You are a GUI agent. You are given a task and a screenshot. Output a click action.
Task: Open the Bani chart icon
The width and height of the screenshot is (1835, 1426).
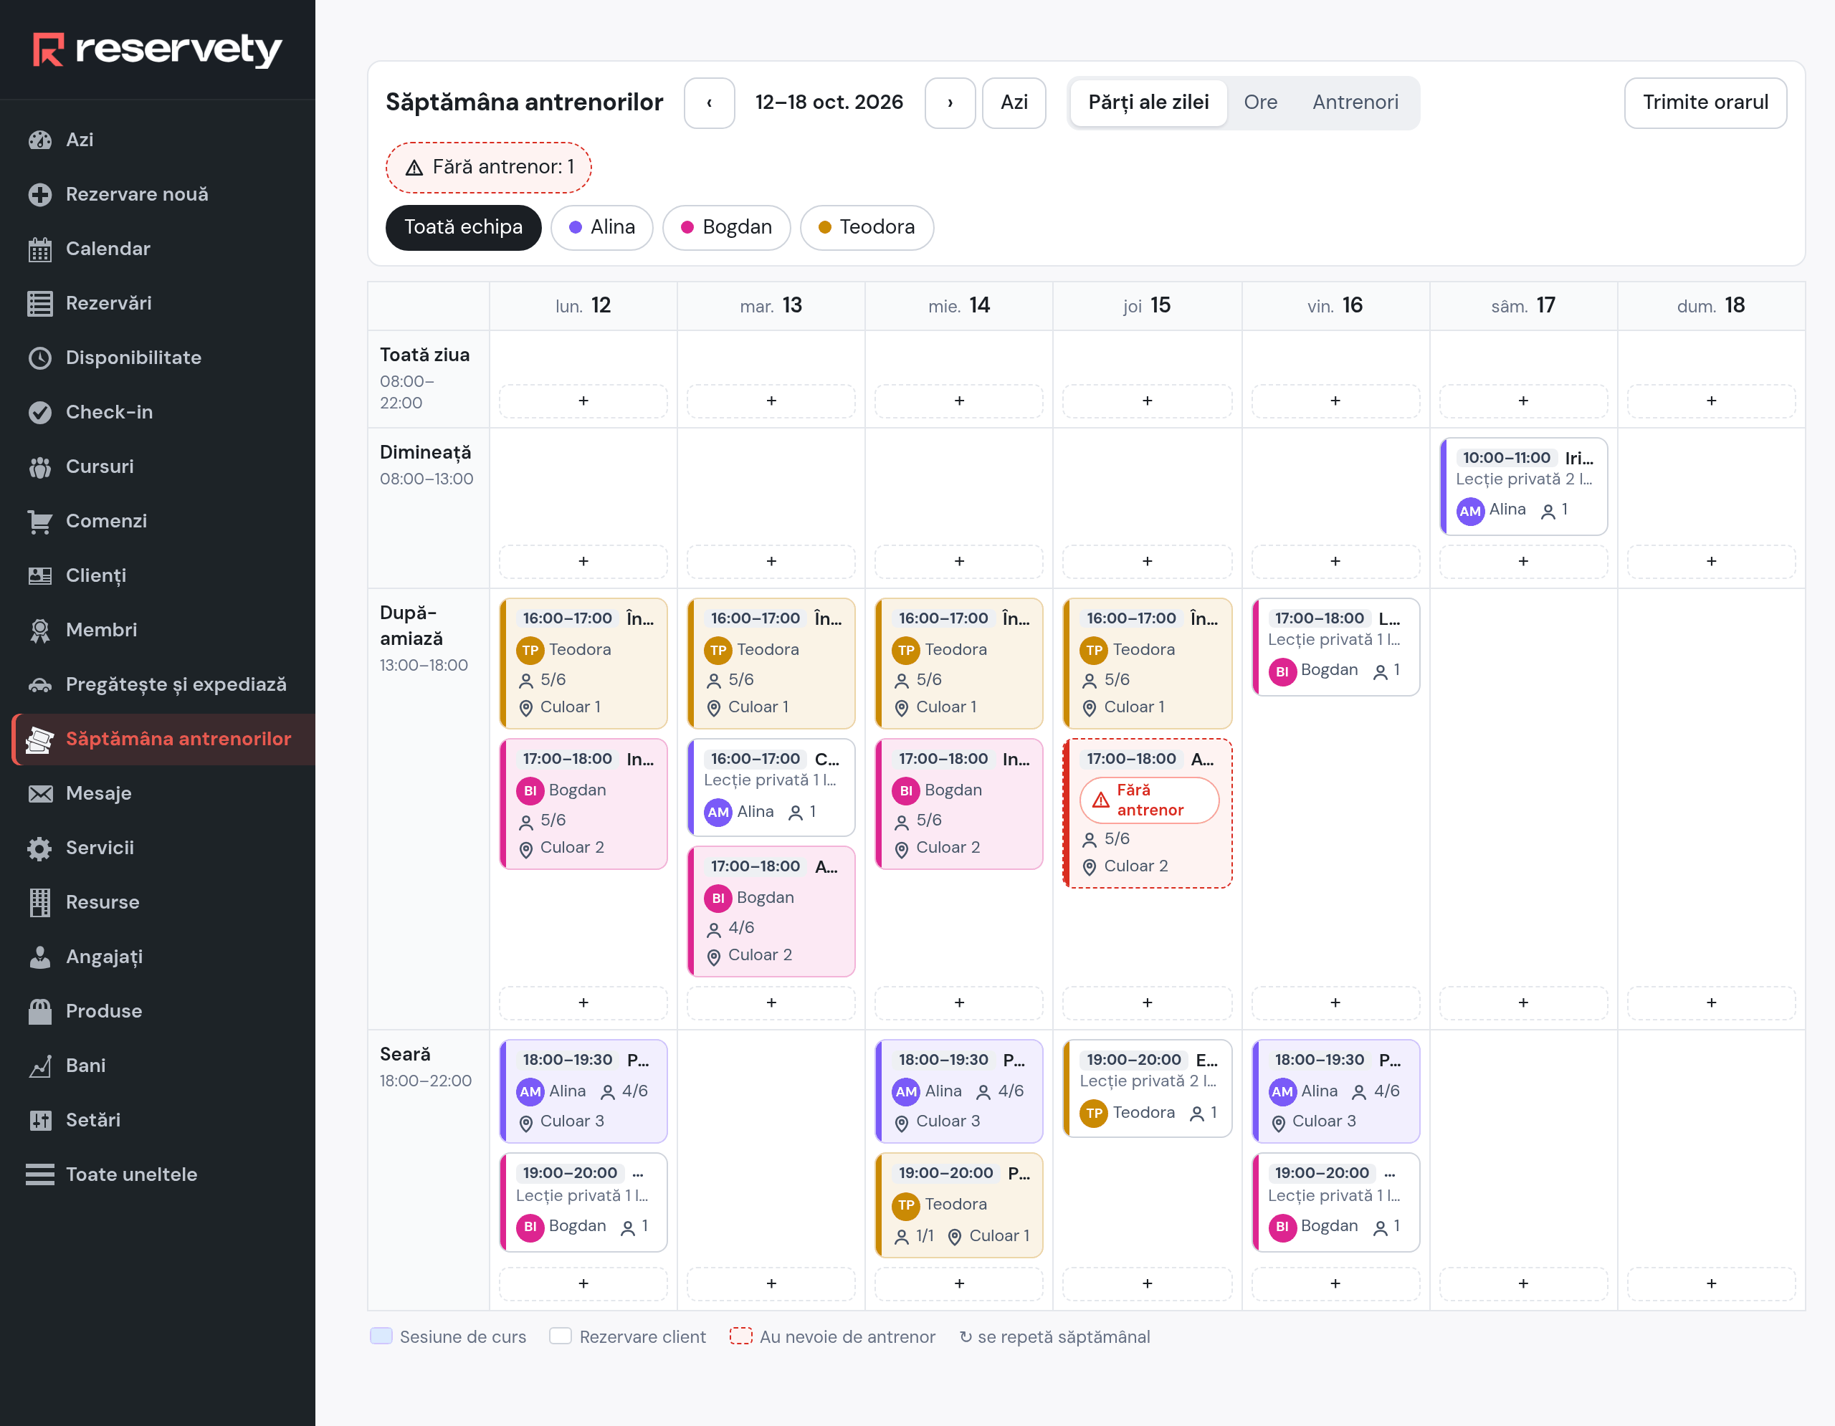click(39, 1066)
